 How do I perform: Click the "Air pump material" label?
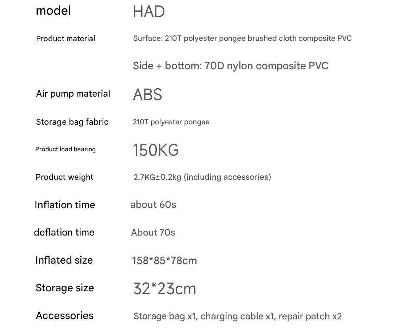[73, 94]
